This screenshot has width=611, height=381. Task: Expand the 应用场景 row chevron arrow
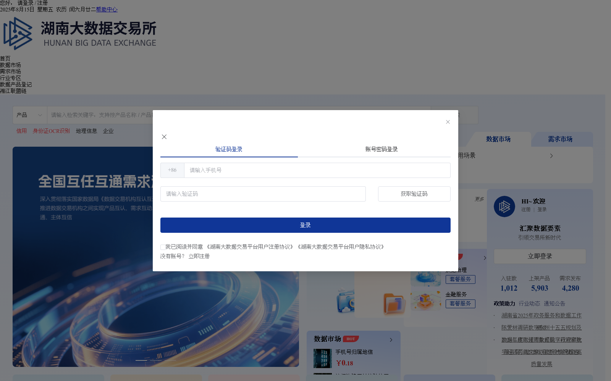[x=551, y=156]
